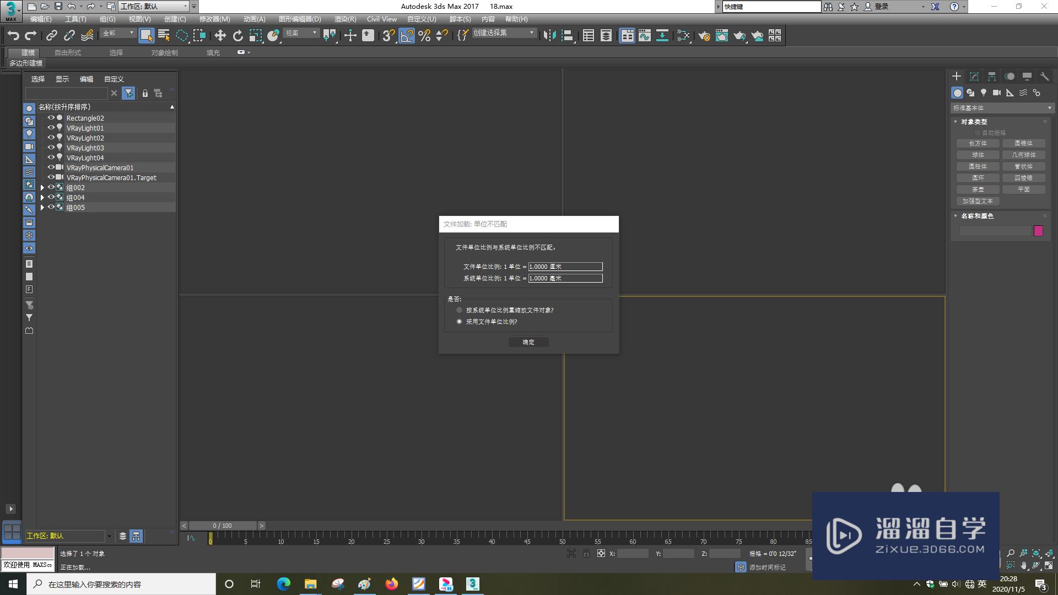The width and height of the screenshot is (1058, 595).
Task: Hide 组002 using its eye icon
Action: coord(51,187)
